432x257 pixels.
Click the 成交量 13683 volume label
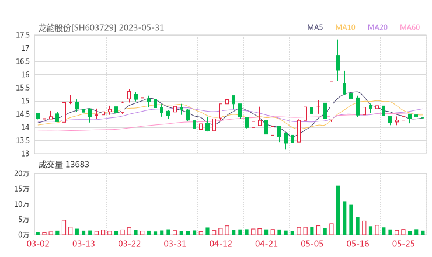[64, 165]
